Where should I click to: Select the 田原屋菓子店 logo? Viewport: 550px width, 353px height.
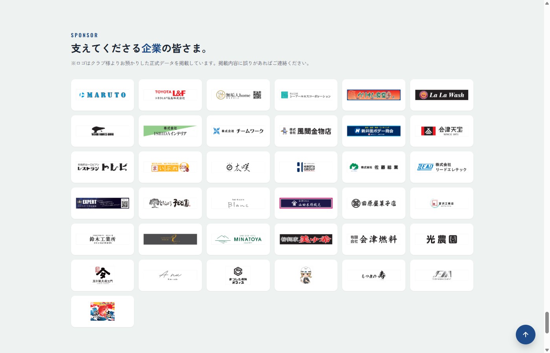pos(374,203)
